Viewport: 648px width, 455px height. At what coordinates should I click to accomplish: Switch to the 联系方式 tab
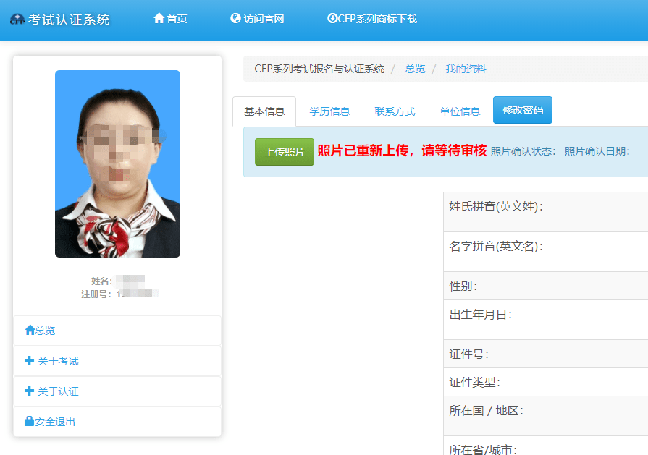tap(395, 111)
